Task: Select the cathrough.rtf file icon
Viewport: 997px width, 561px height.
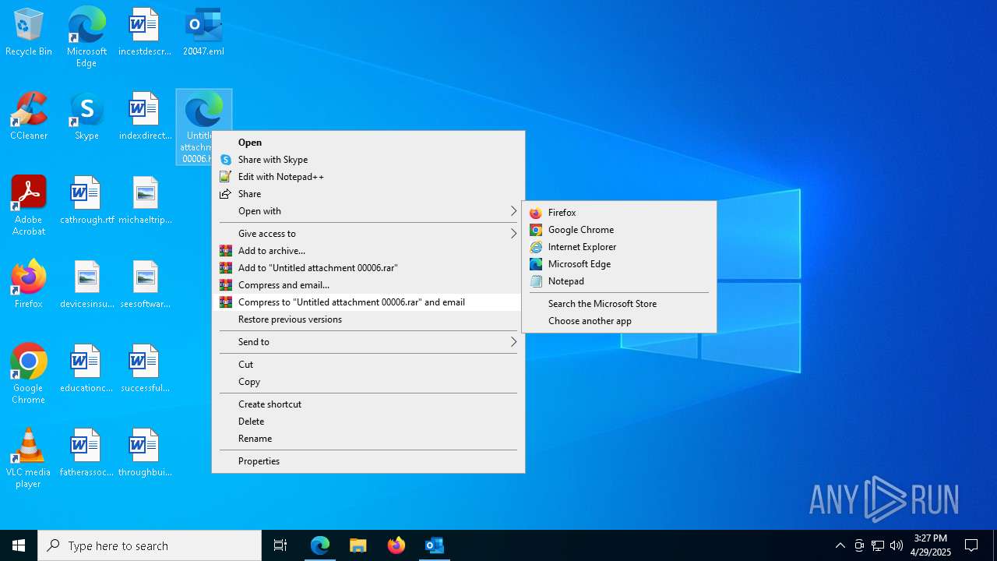Action: [x=86, y=201]
